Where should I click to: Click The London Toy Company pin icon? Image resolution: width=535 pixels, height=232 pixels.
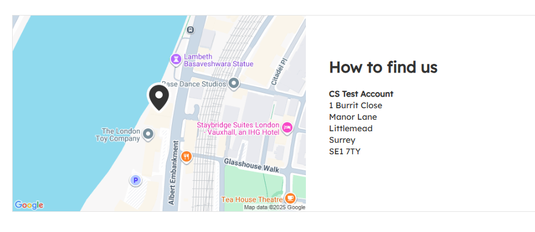pyautogui.click(x=148, y=134)
